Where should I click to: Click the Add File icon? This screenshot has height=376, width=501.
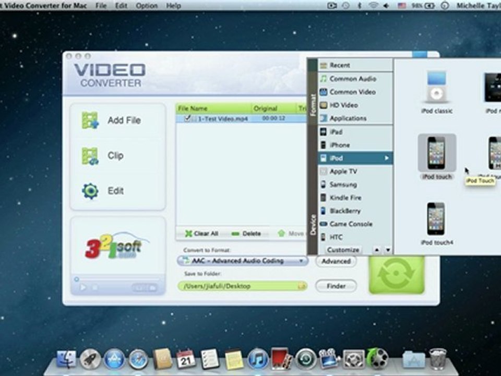tap(90, 121)
